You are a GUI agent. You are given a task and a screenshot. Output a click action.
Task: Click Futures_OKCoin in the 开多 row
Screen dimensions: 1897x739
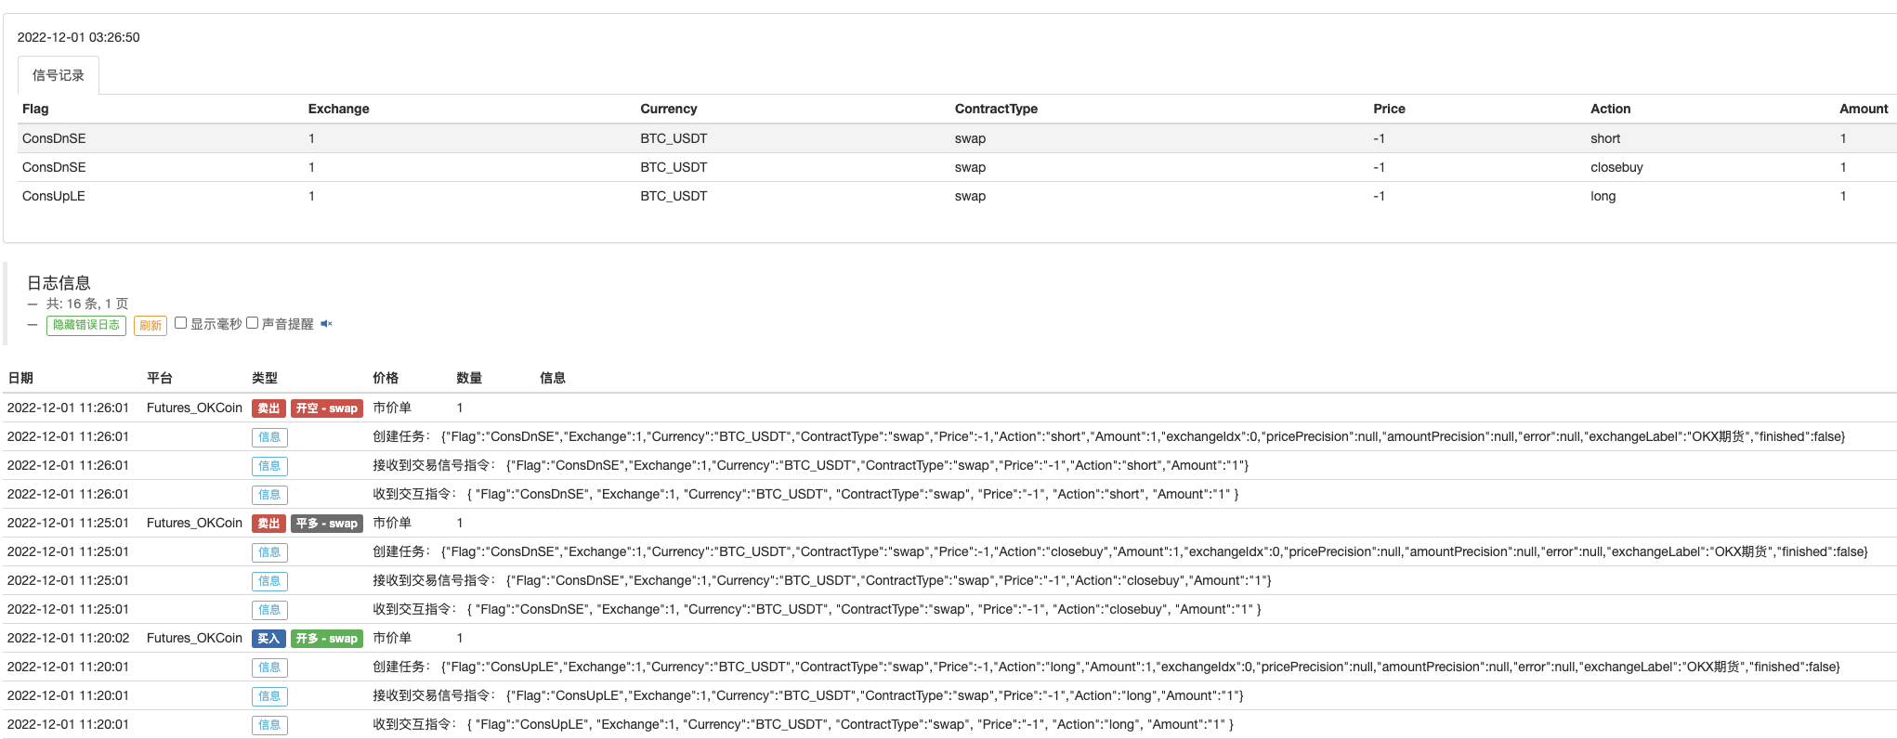pos(194,638)
